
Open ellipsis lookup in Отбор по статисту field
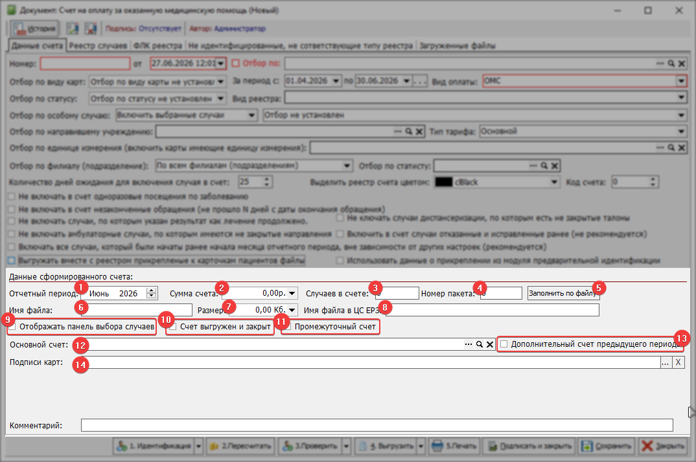point(533,166)
